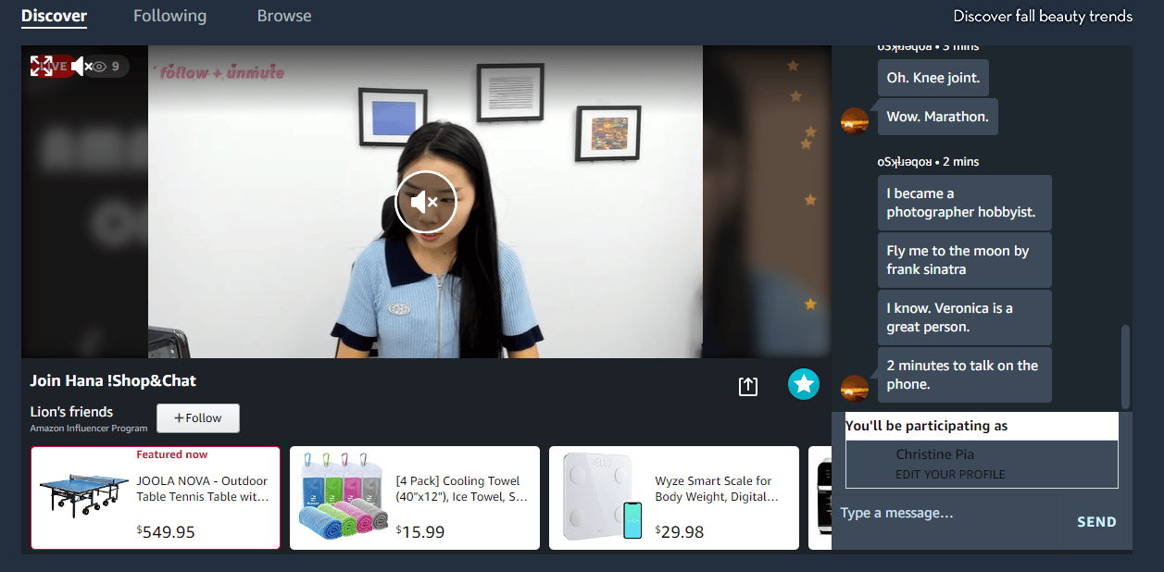
Task: Click the table tennis table product image
Action: point(84,496)
